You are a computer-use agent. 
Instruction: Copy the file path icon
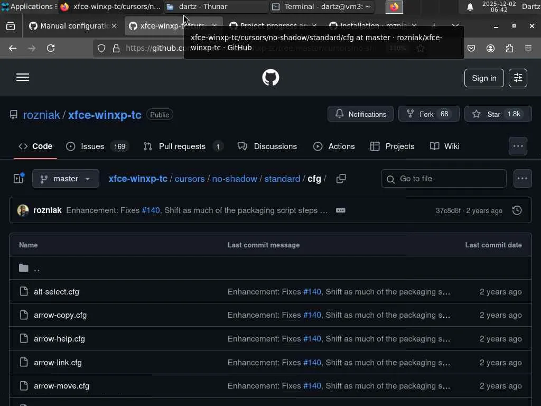point(341,179)
